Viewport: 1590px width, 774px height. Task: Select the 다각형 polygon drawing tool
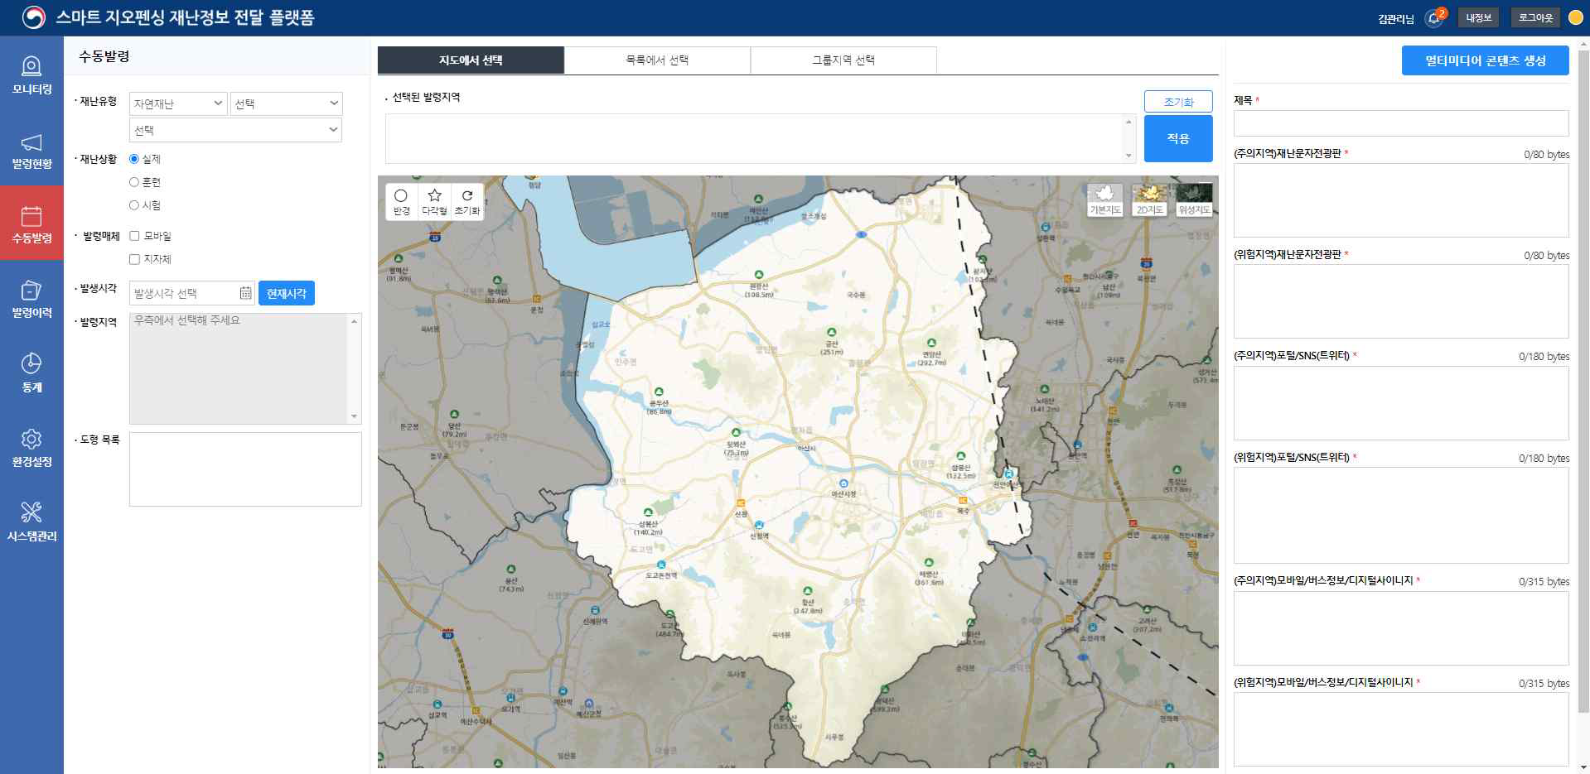tap(434, 201)
